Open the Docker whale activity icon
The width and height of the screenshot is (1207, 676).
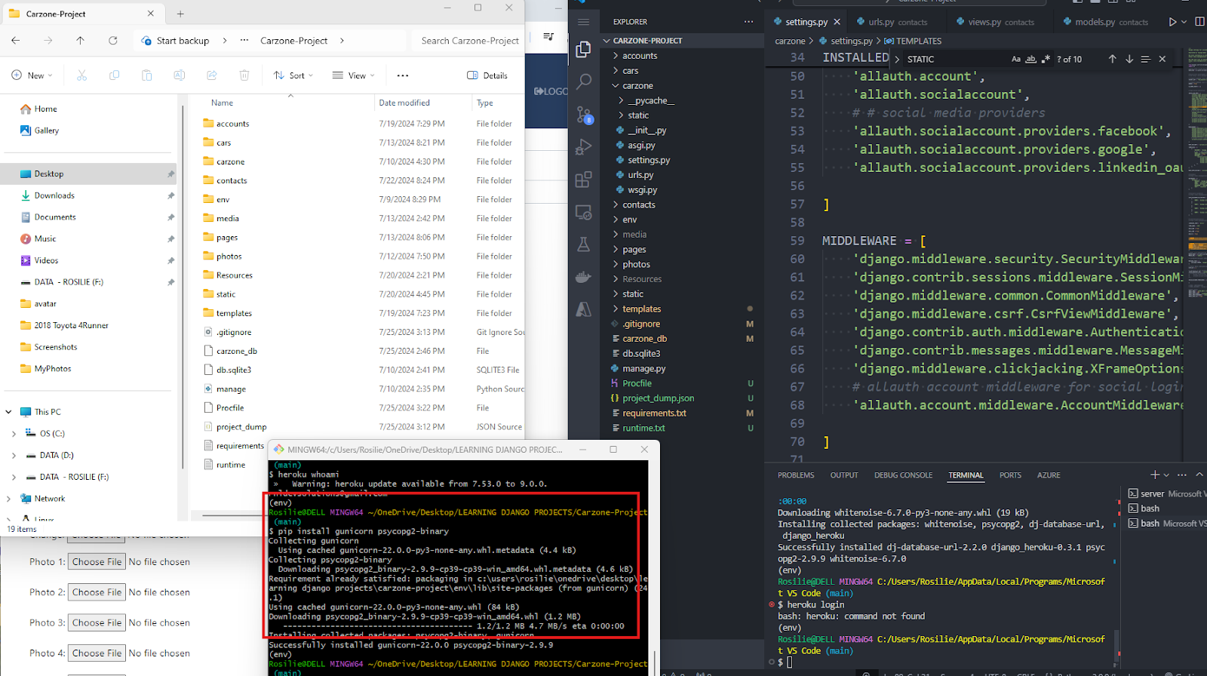(x=583, y=277)
